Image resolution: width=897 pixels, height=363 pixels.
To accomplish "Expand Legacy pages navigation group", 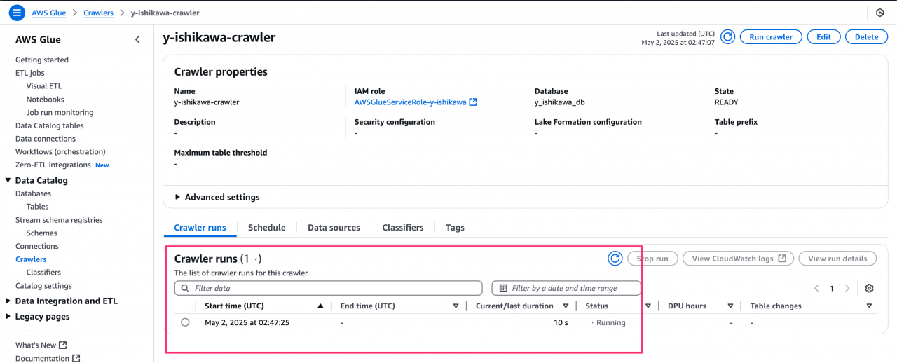I will 8,316.
